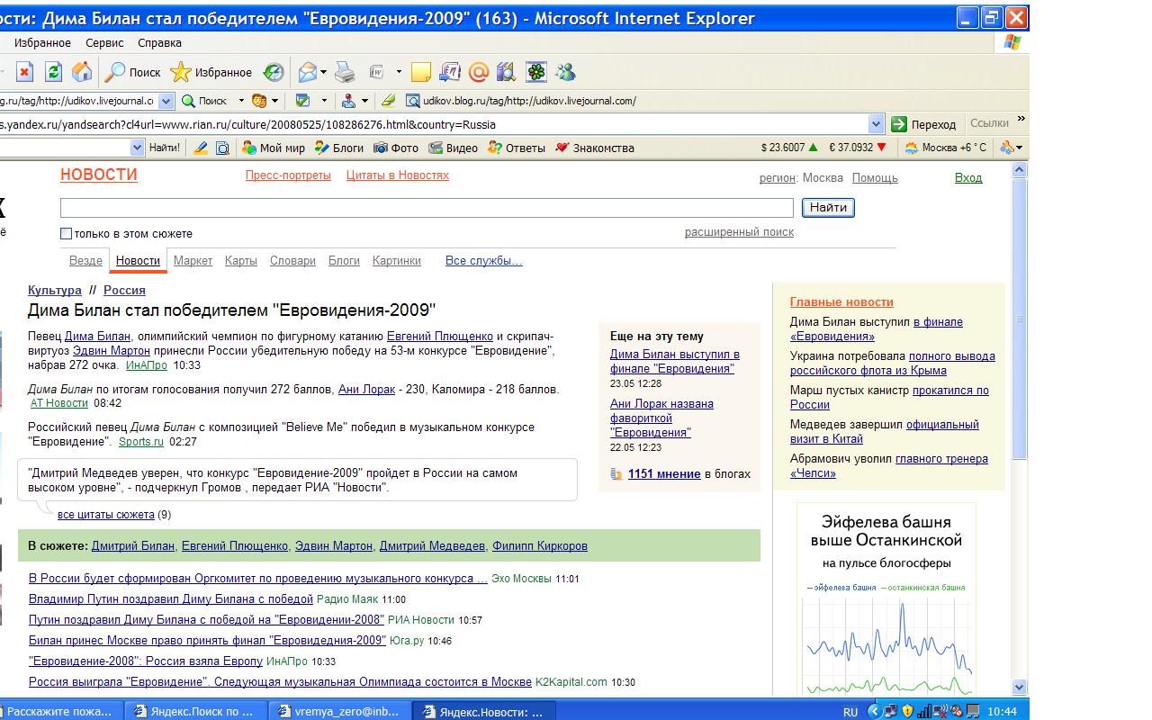Switch to the Картинки tab
Screen dimensions: 1152x720
coord(396,261)
